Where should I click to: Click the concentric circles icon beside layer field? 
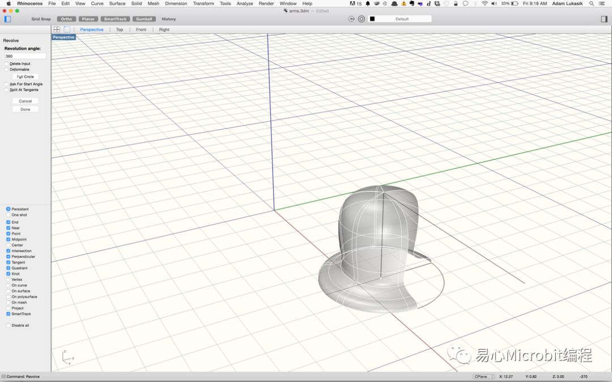click(x=362, y=19)
